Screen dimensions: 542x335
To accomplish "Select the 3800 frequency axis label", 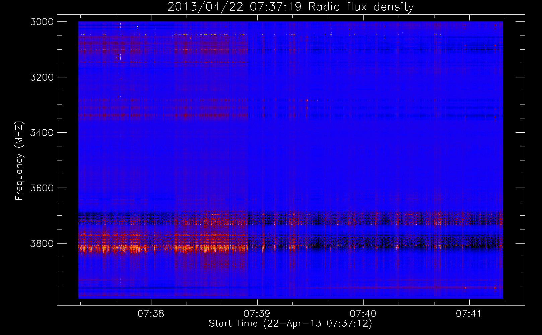I will [x=42, y=244].
